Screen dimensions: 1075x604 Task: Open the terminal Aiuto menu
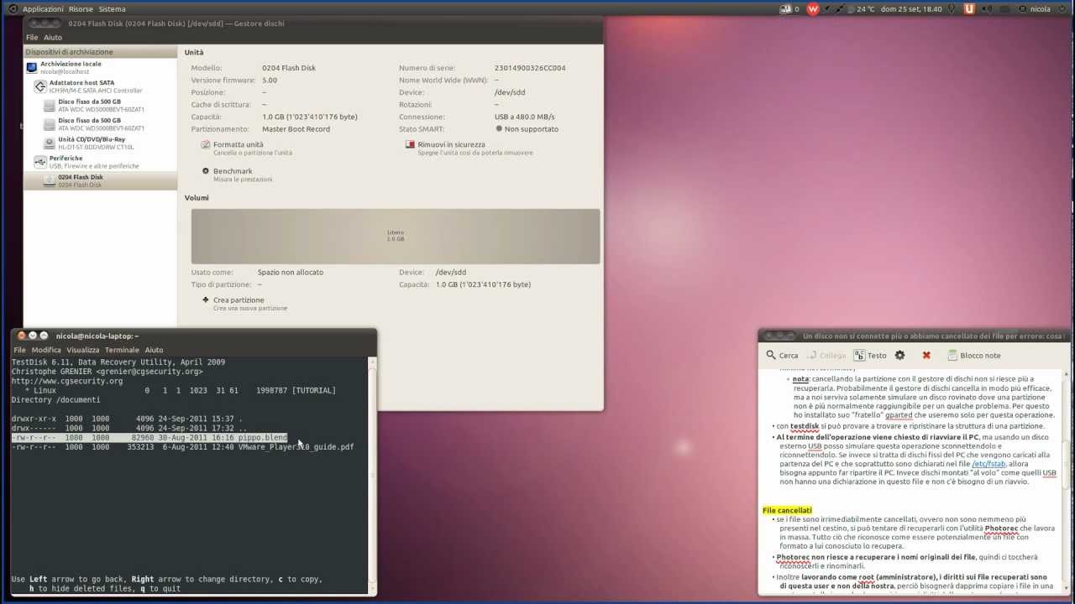pyautogui.click(x=154, y=350)
